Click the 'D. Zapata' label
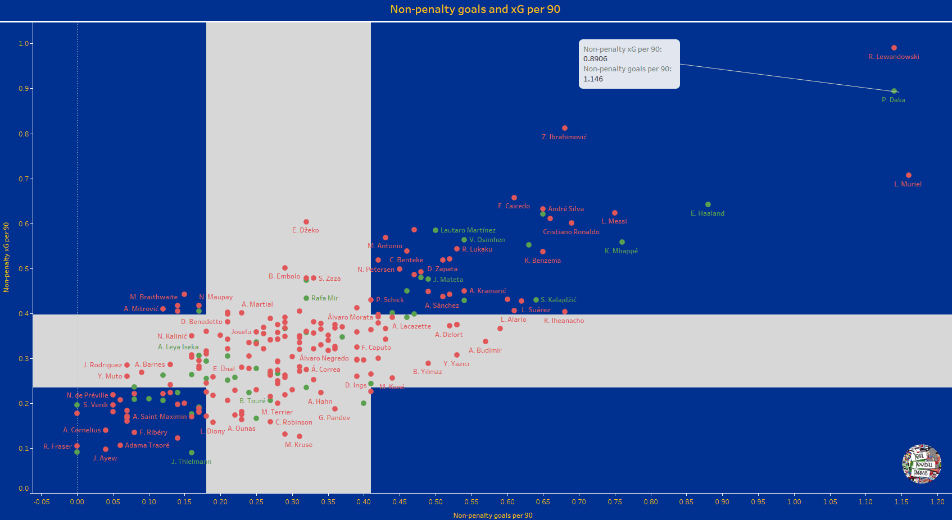Screen dimensions: 952x520 coord(442,269)
